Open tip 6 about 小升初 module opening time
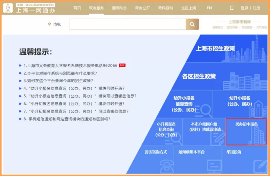 74,104
